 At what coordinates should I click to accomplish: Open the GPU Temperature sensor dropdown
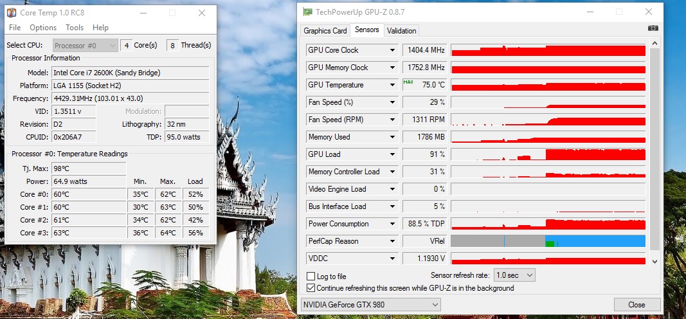pyautogui.click(x=392, y=85)
